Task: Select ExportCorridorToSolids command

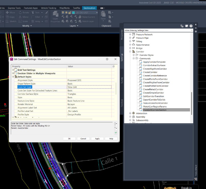Action: (154, 100)
